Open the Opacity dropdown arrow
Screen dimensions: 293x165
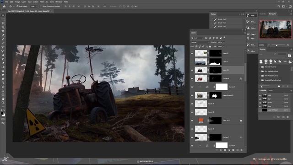[x=224, y=42]
